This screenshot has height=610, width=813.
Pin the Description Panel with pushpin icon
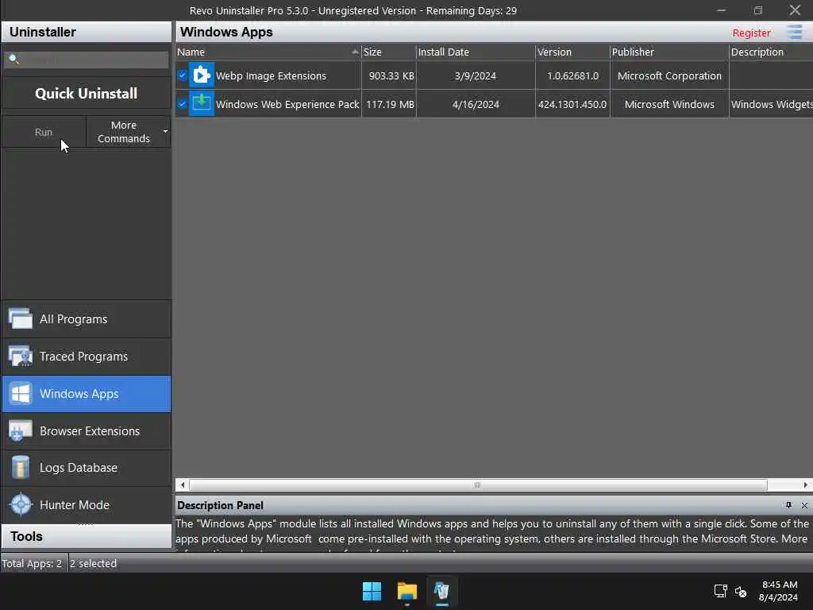(788, 505)
